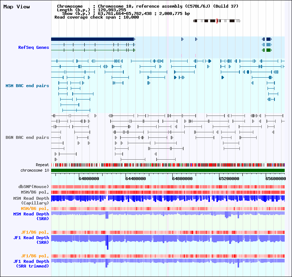Click the 65600000 ruler position label

coord(276,179)
